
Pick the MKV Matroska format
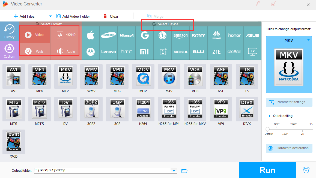tap(65, 76)
